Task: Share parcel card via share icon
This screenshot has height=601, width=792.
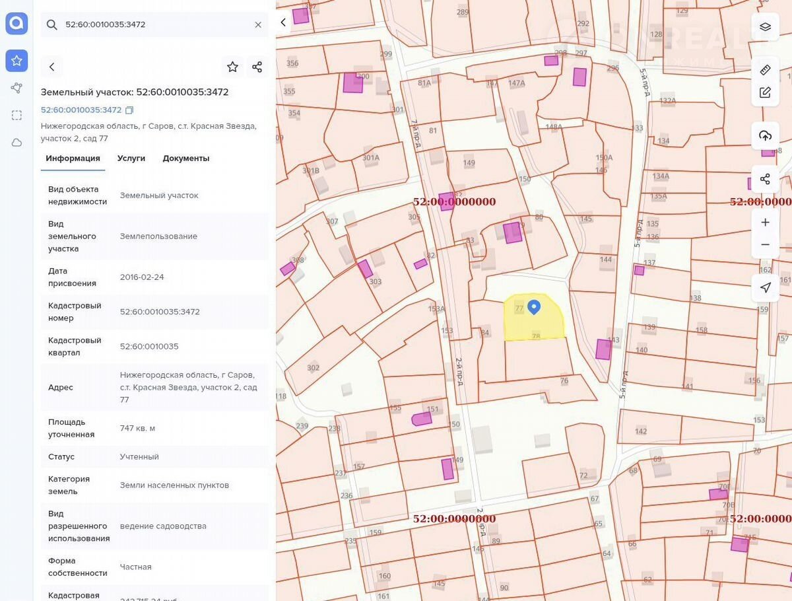Action: tap(257, 67)
